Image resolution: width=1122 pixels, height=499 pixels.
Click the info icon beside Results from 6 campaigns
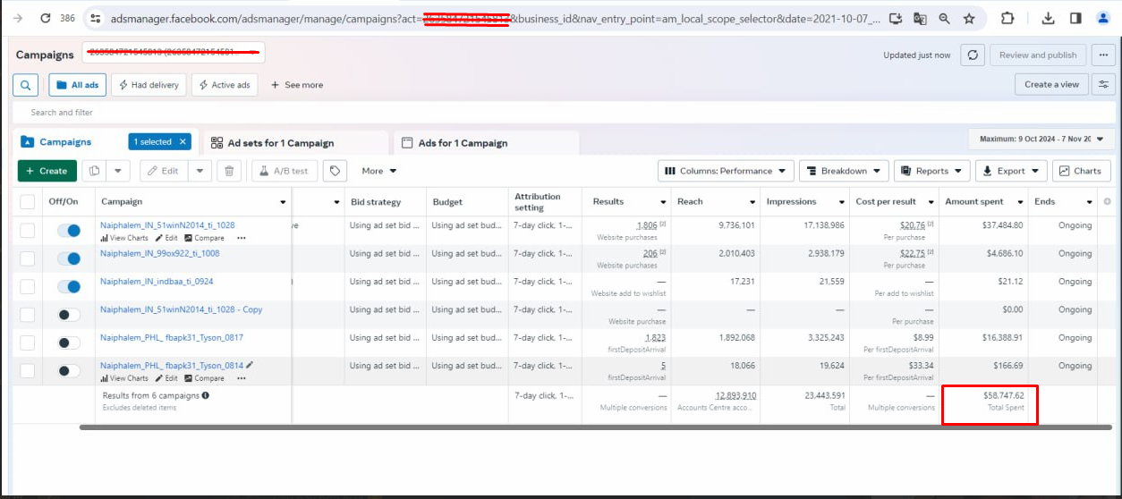coord(206,395)
